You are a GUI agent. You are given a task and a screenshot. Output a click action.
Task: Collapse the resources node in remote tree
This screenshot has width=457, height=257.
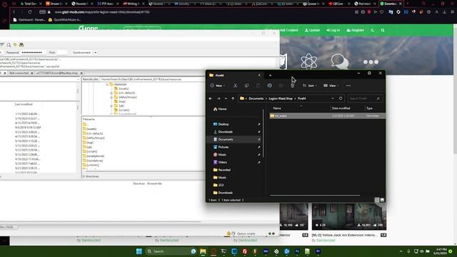(x=107, y=84)
